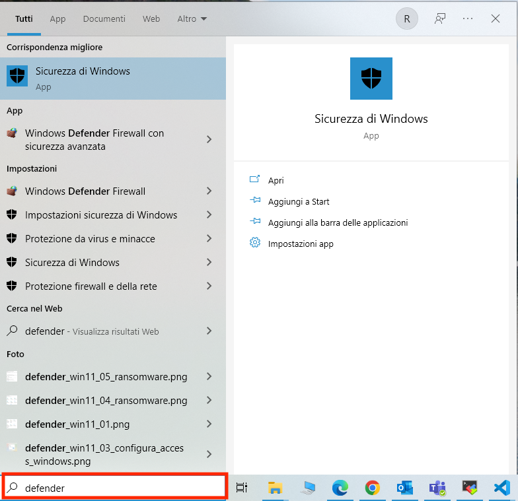Open the feedback person icon
This screenshot has width=518, height=501.
point(440,18)
